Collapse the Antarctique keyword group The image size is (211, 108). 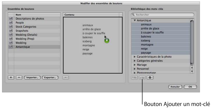click(135, 21)
